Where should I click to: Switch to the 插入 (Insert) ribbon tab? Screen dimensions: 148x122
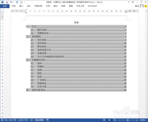click(x=21, y=6)
